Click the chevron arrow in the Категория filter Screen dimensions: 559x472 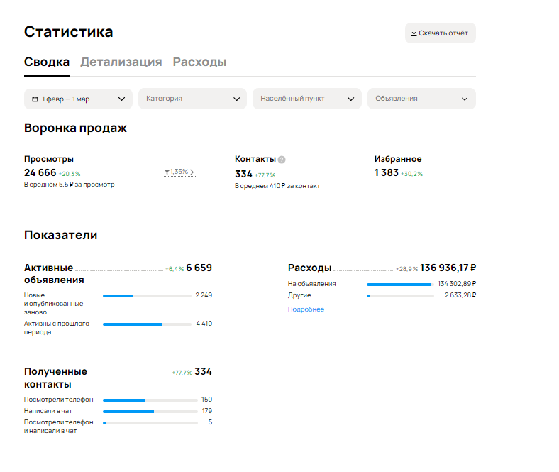tap(237, 99)
